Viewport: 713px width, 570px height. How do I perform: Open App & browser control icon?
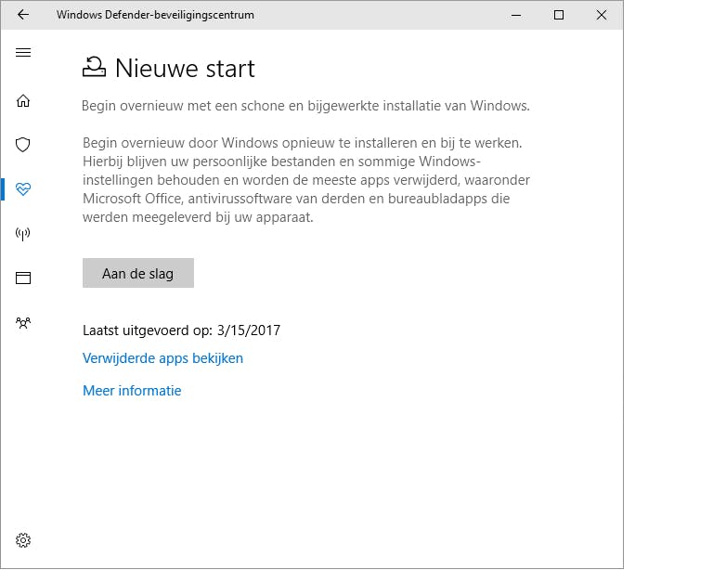click(x=23, y=278)
